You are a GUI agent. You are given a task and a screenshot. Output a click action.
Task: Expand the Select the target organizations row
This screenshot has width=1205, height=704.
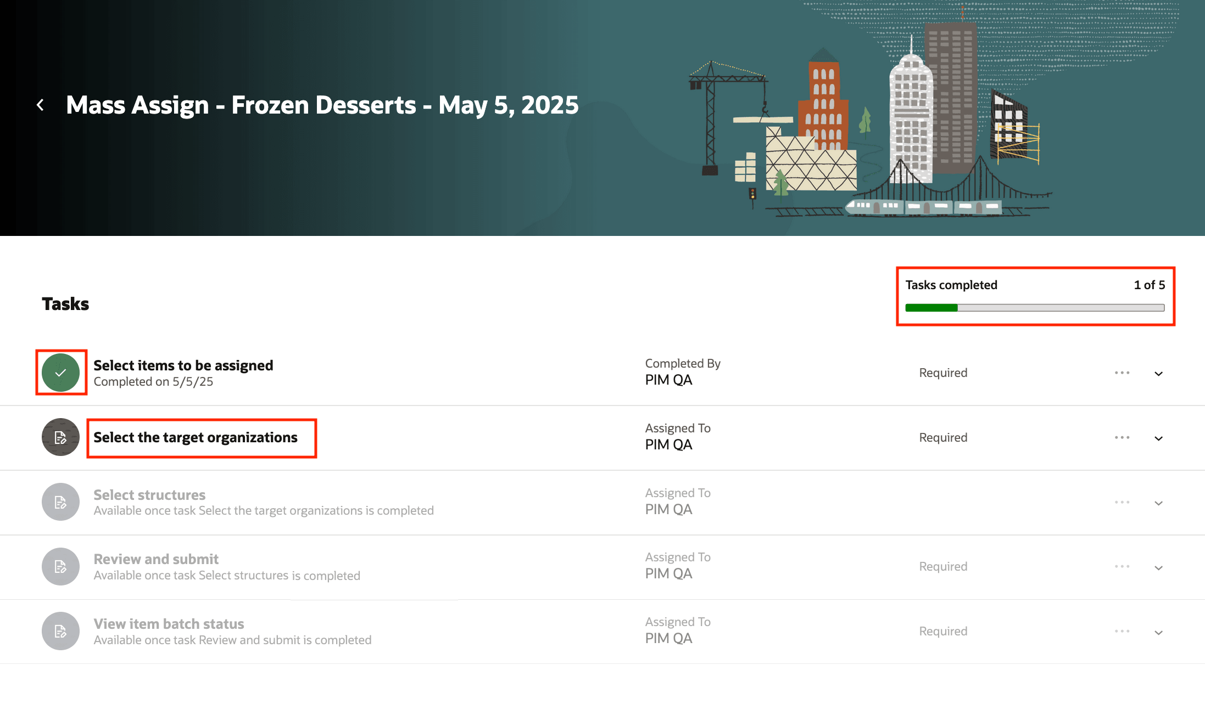point(1159,438)
